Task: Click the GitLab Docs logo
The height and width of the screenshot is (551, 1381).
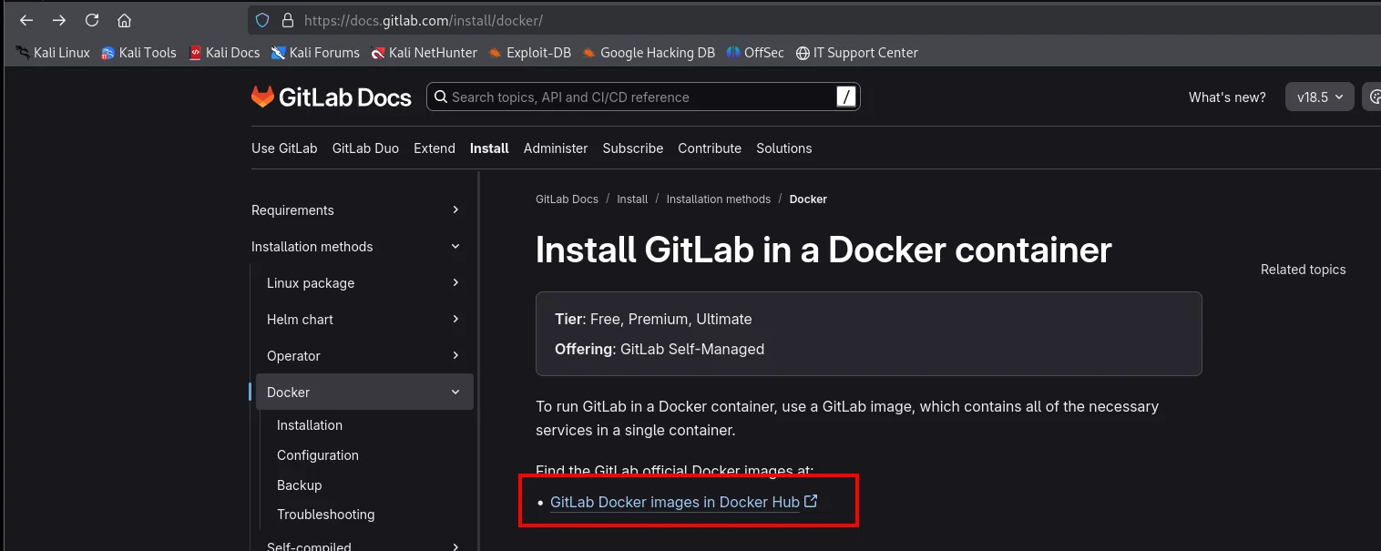Action: (332, 97)
